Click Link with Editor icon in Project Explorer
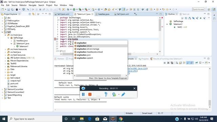This screenshot has height=122, width=217. (x=33, y=14)
